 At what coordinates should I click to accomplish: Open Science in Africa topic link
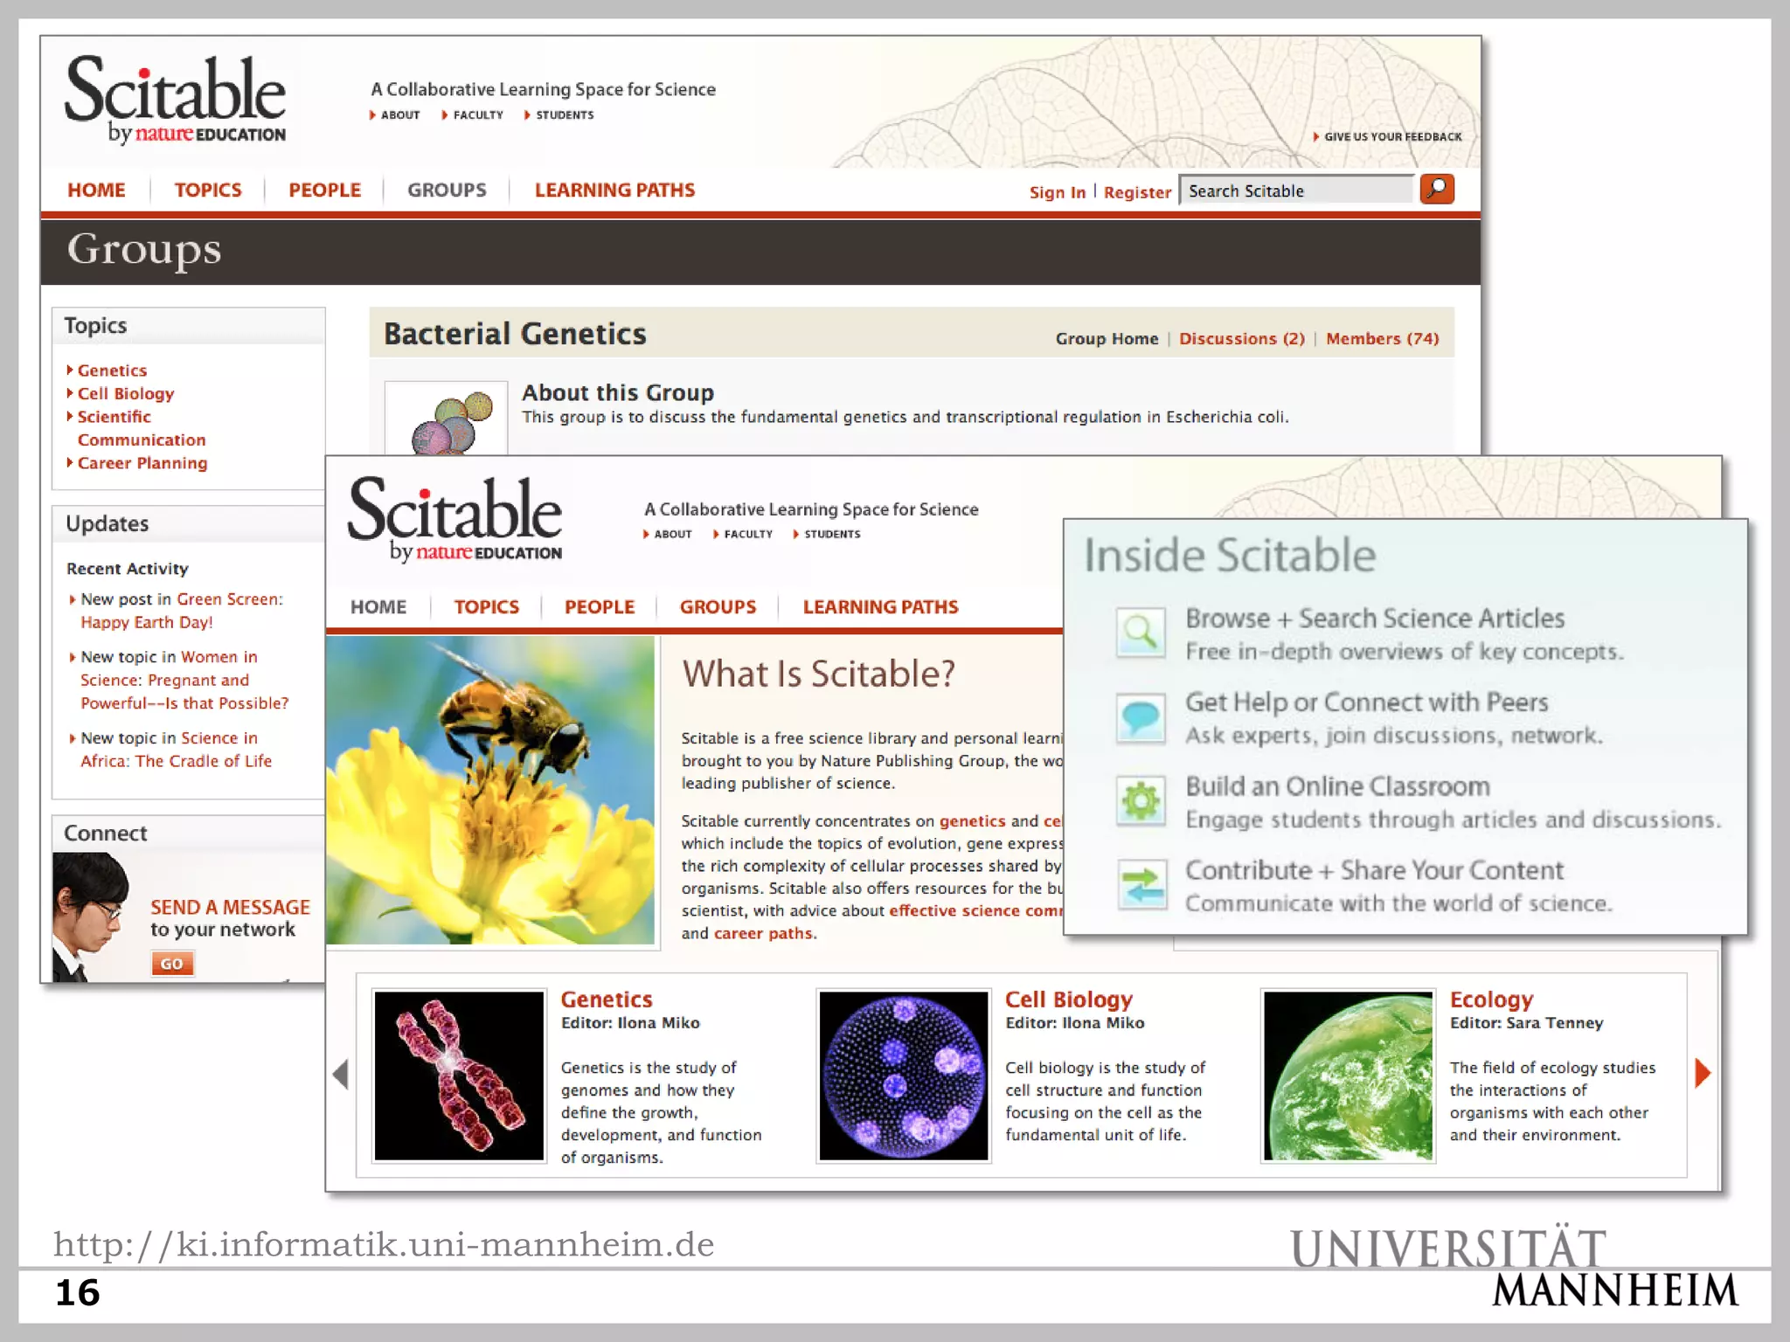(x=177, y=750)
